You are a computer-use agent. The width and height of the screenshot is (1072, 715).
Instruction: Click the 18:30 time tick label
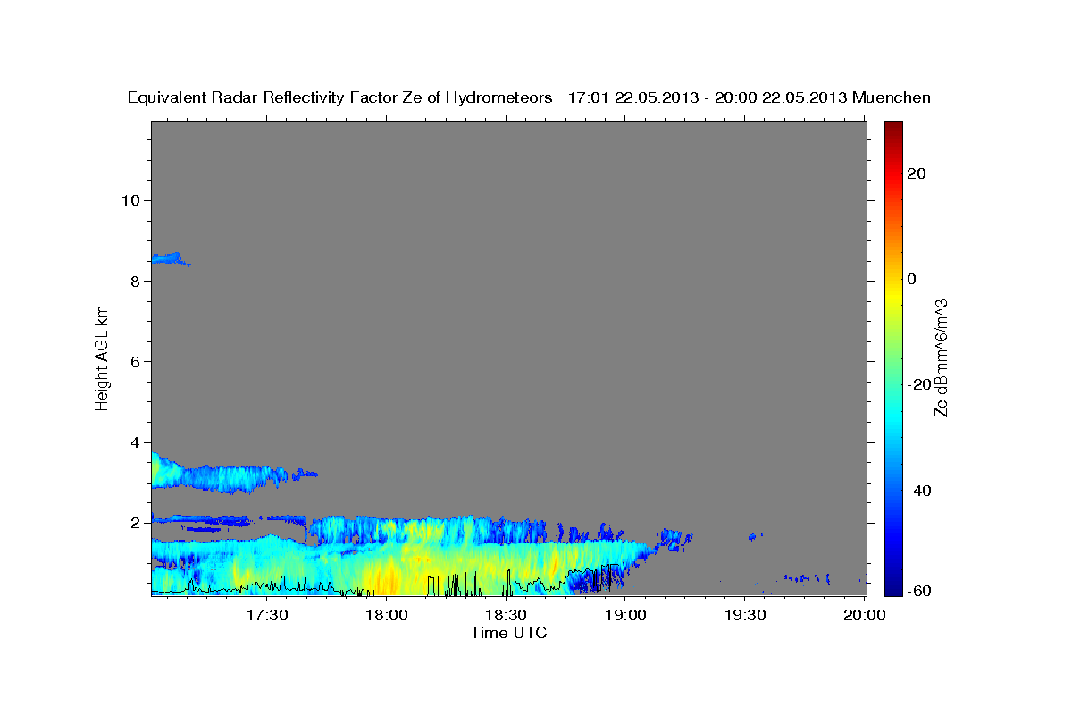click(x=506, y=615)
